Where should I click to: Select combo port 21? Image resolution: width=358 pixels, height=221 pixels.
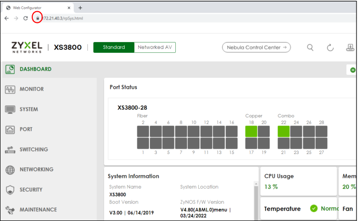coord(284,143)
